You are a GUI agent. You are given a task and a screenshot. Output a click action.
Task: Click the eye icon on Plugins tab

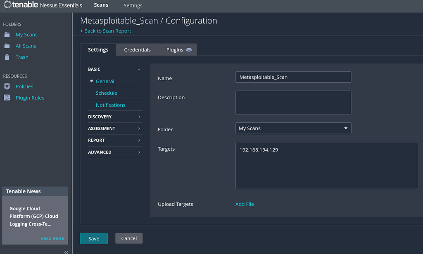click(189, 50)
